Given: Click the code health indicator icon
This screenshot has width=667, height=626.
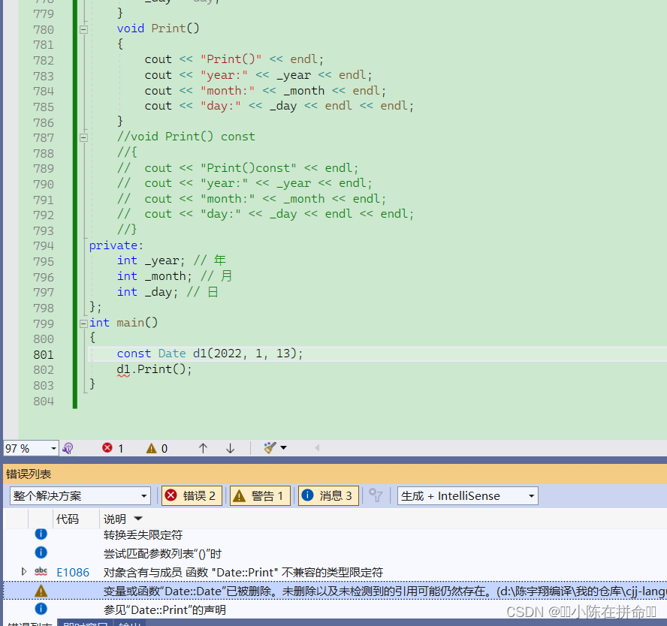Looking at the screenshot, I should click(68, 448).
